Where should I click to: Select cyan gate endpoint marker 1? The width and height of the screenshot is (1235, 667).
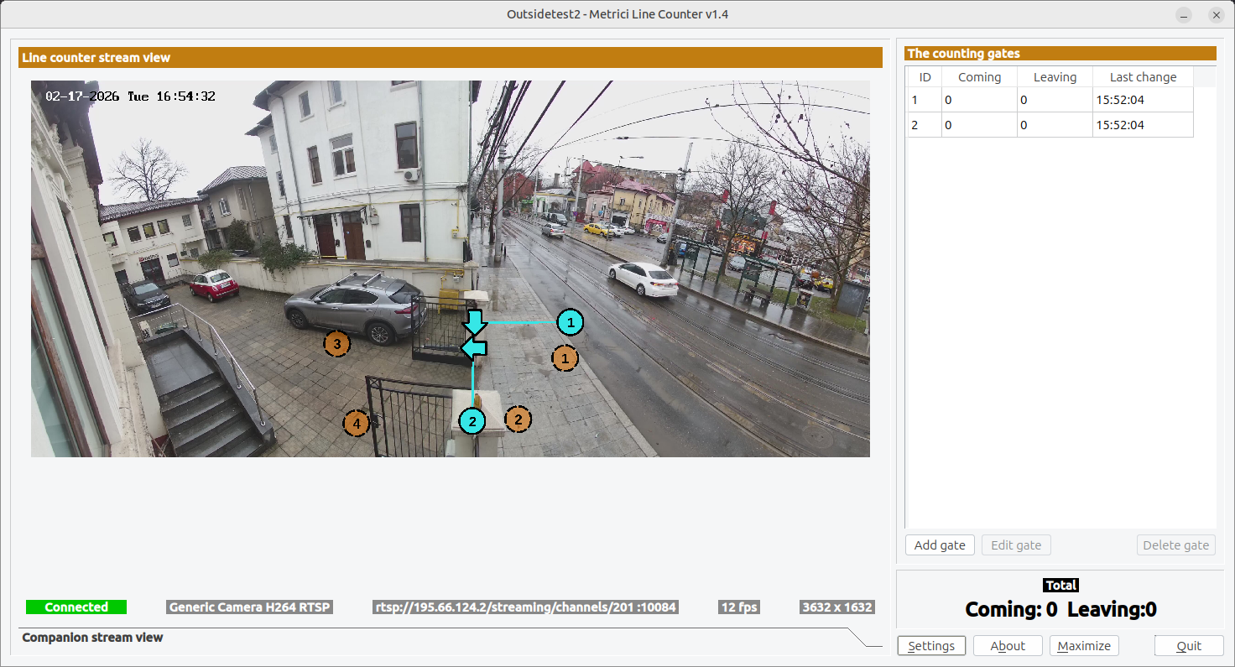click(571, 322)
